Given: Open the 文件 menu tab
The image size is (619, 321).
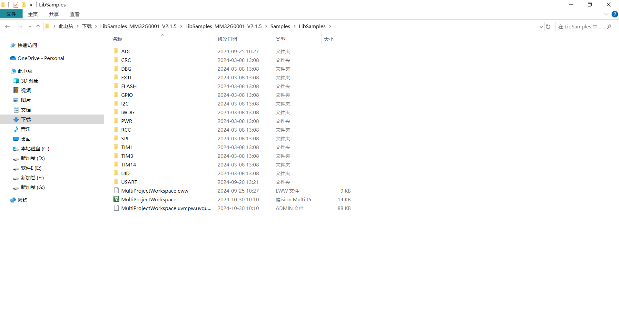Looking at the screenshot, I should (11, 14).
